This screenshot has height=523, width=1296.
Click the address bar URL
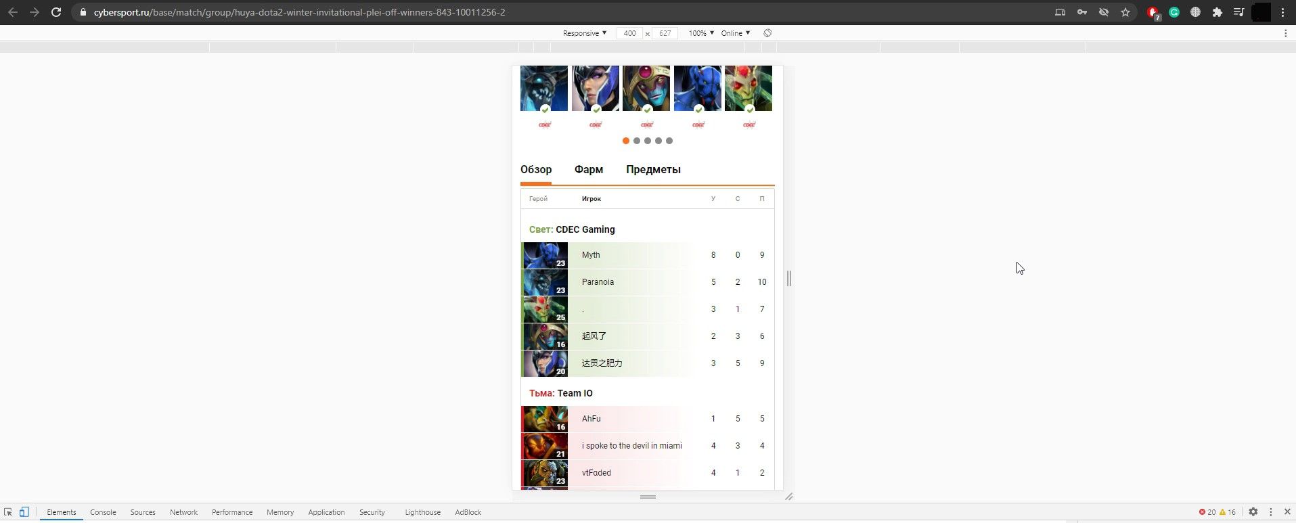click(x=299, y=12)
